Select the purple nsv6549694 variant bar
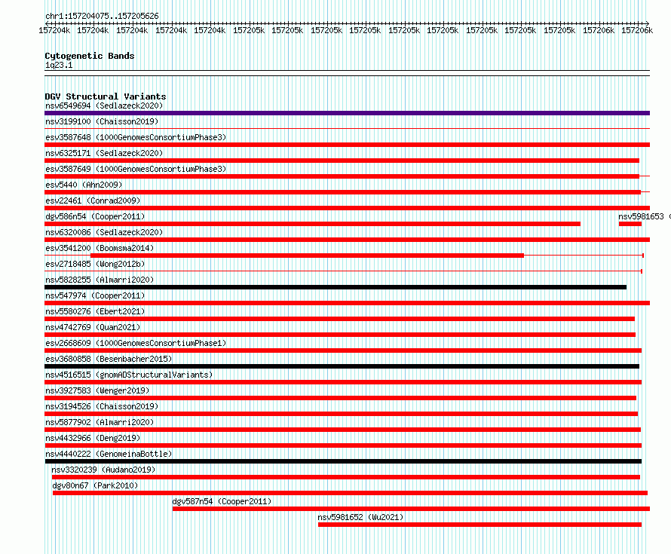671x554 pixels. [347, 113]
